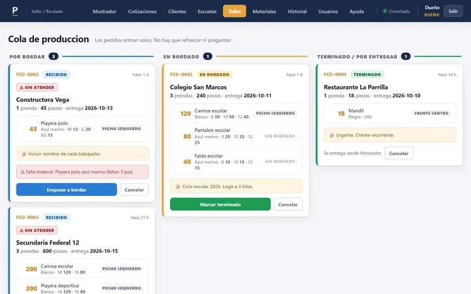Click order ID PED-0002
471x294 pixels.
(27, 74)
